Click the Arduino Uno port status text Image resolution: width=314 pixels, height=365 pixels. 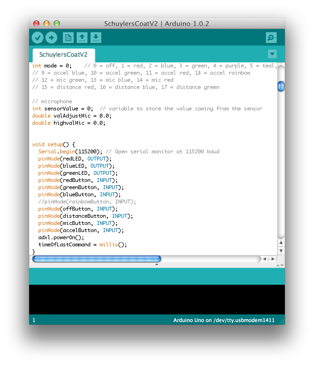224,320
